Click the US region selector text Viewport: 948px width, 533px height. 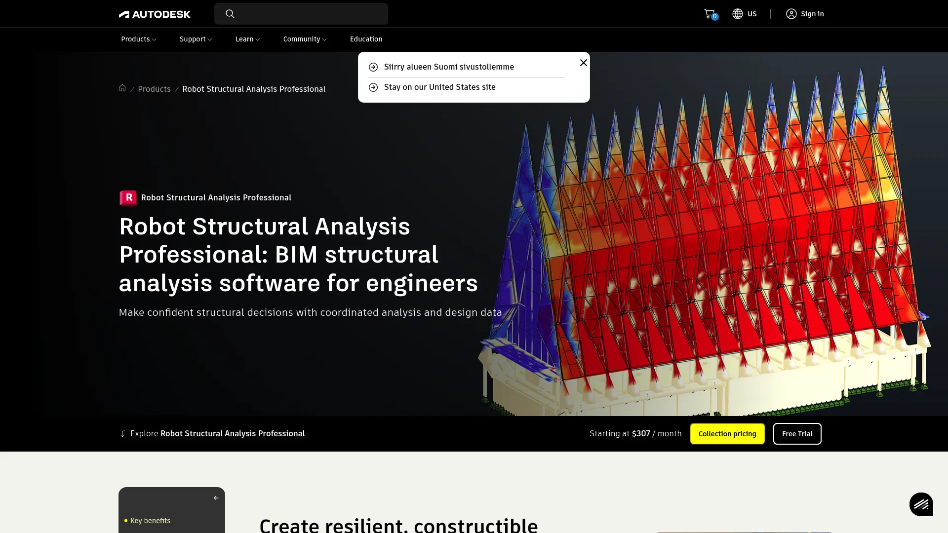pos(752,14)
